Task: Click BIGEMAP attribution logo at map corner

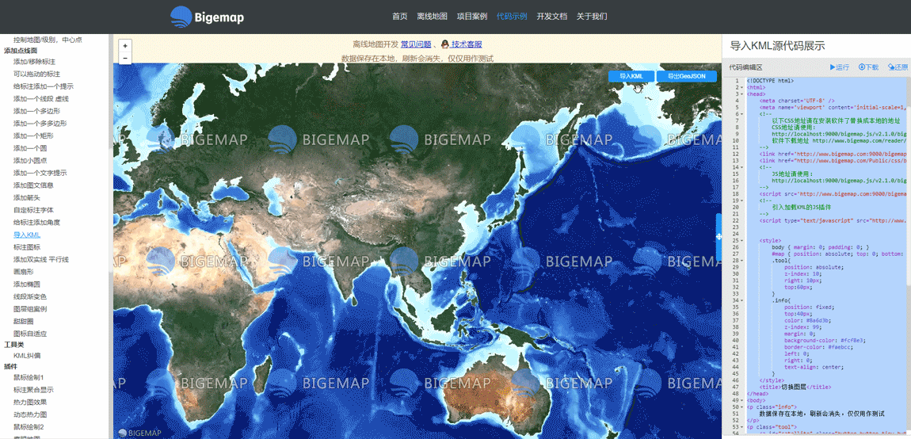Action: [139, 433]
